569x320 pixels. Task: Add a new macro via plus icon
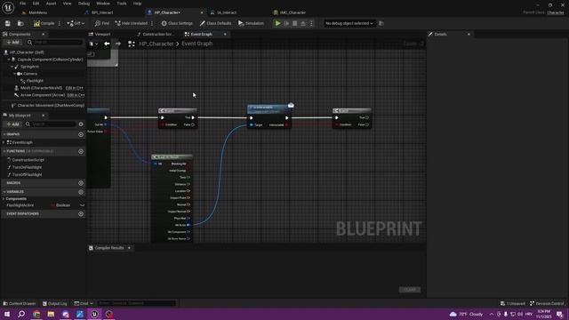81,183
